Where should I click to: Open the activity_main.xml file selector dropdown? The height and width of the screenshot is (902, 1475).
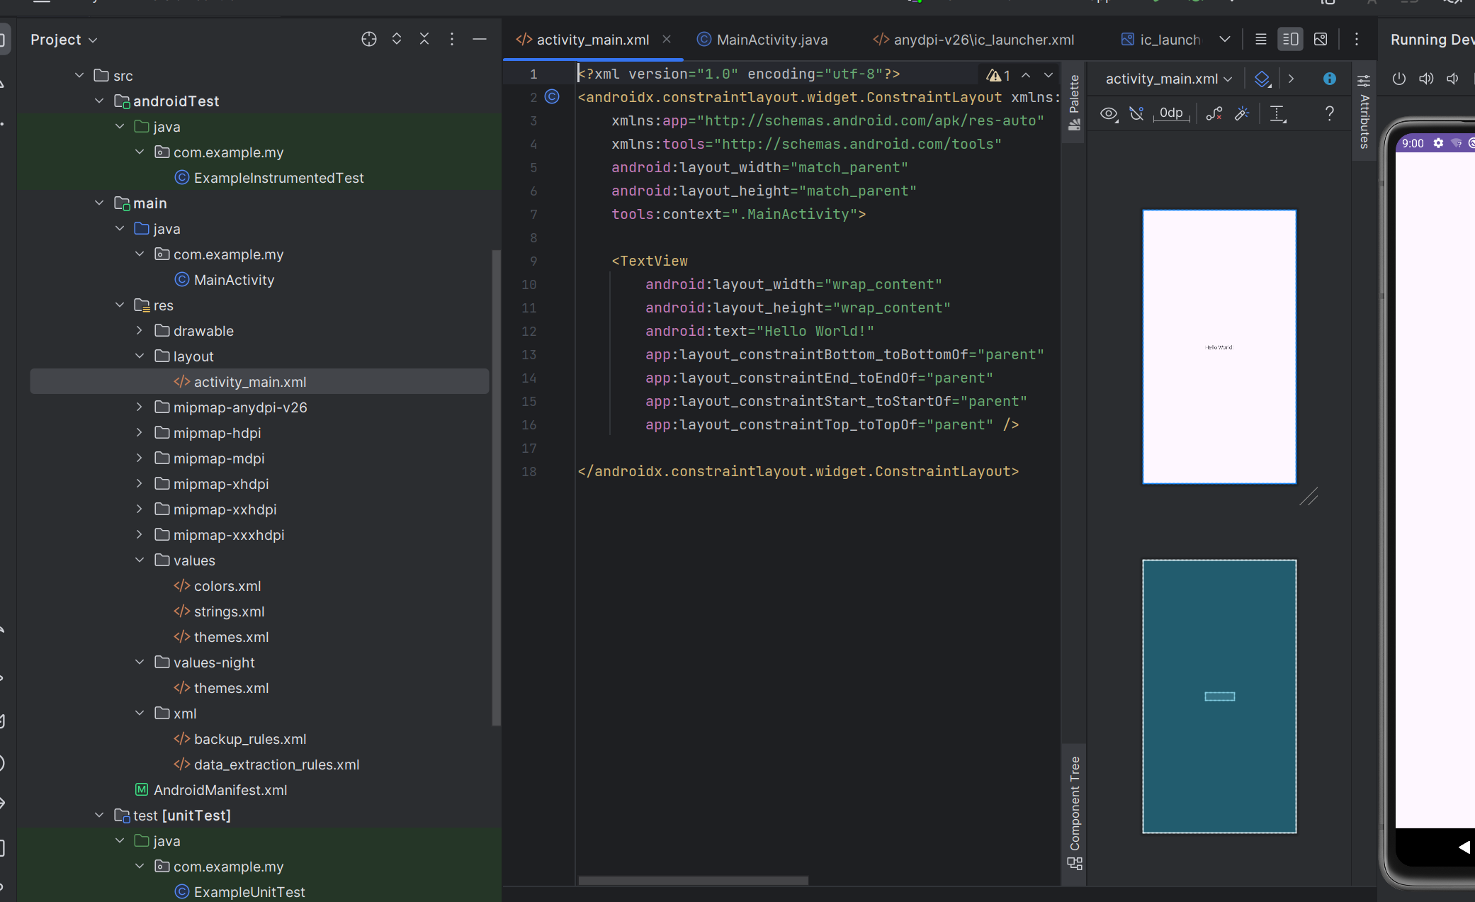[x=1169, y=79]
